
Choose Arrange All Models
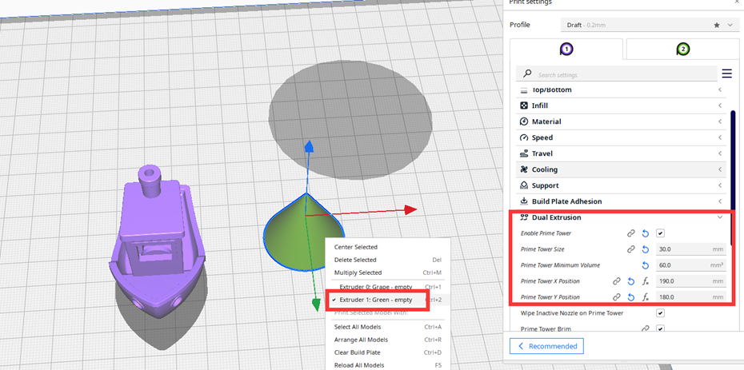tap(388, 340)
